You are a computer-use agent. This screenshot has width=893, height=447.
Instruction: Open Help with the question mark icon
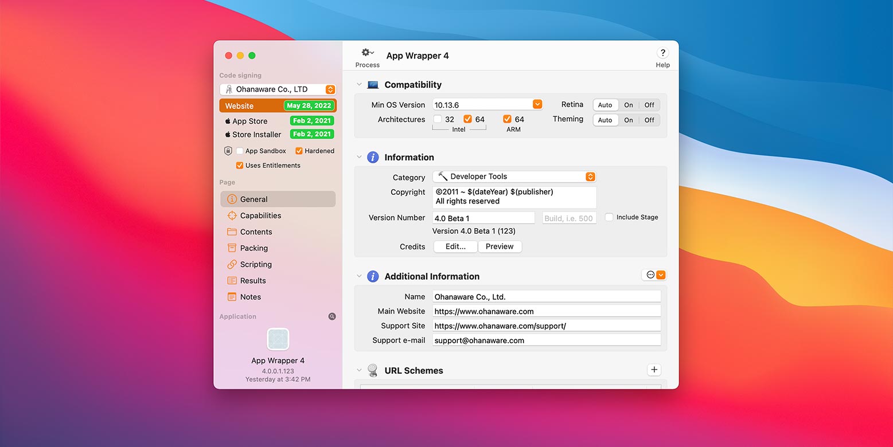pos(662,53)
